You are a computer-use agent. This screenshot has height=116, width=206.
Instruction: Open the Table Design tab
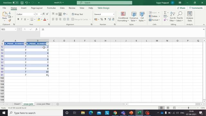103,8
